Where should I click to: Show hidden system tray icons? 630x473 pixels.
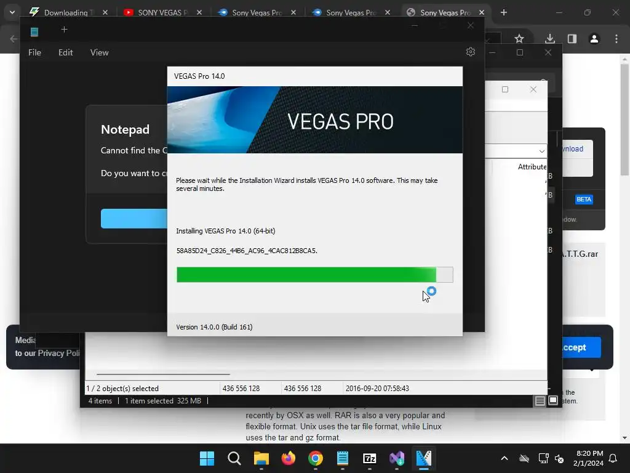coord(504,458)
